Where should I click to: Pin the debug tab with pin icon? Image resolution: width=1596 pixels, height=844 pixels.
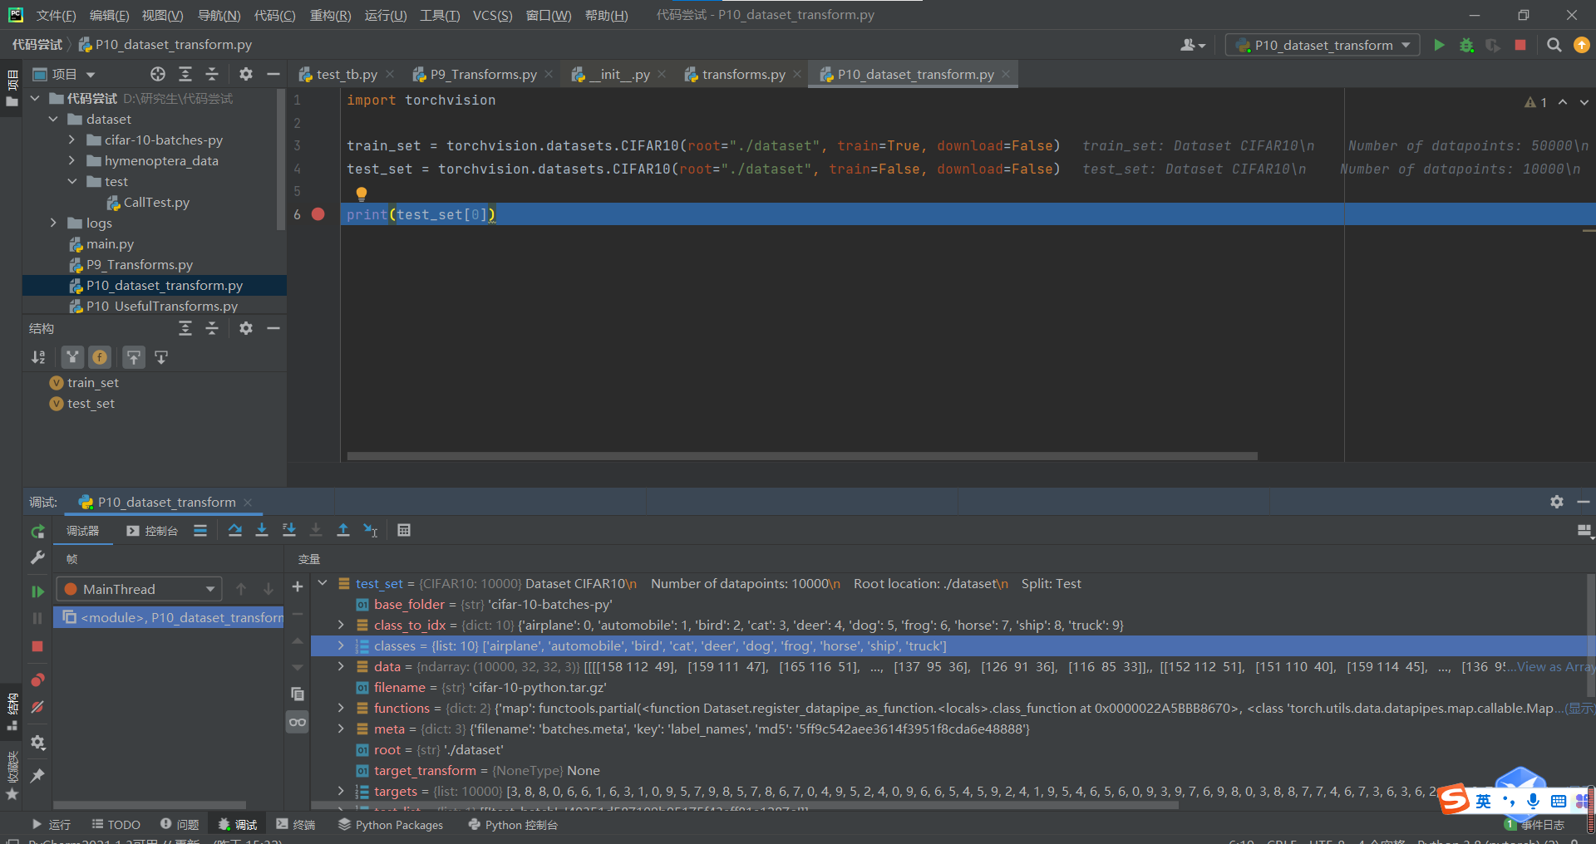37,775
